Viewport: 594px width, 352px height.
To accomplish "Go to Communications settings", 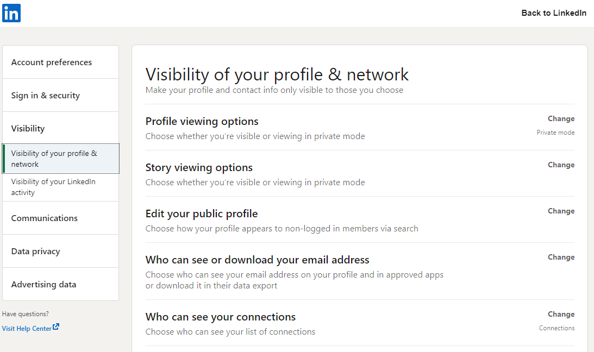I will pos(44,217).
